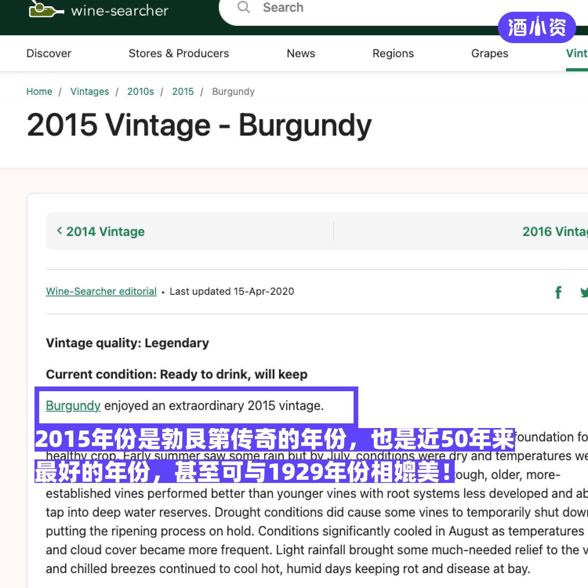Open the 2015 breadcrumb link
Viewport: 588px width, 588px height.
(x=183, y=91)
